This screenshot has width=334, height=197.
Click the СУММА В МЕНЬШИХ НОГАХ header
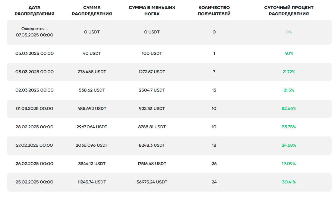[152, 11]
